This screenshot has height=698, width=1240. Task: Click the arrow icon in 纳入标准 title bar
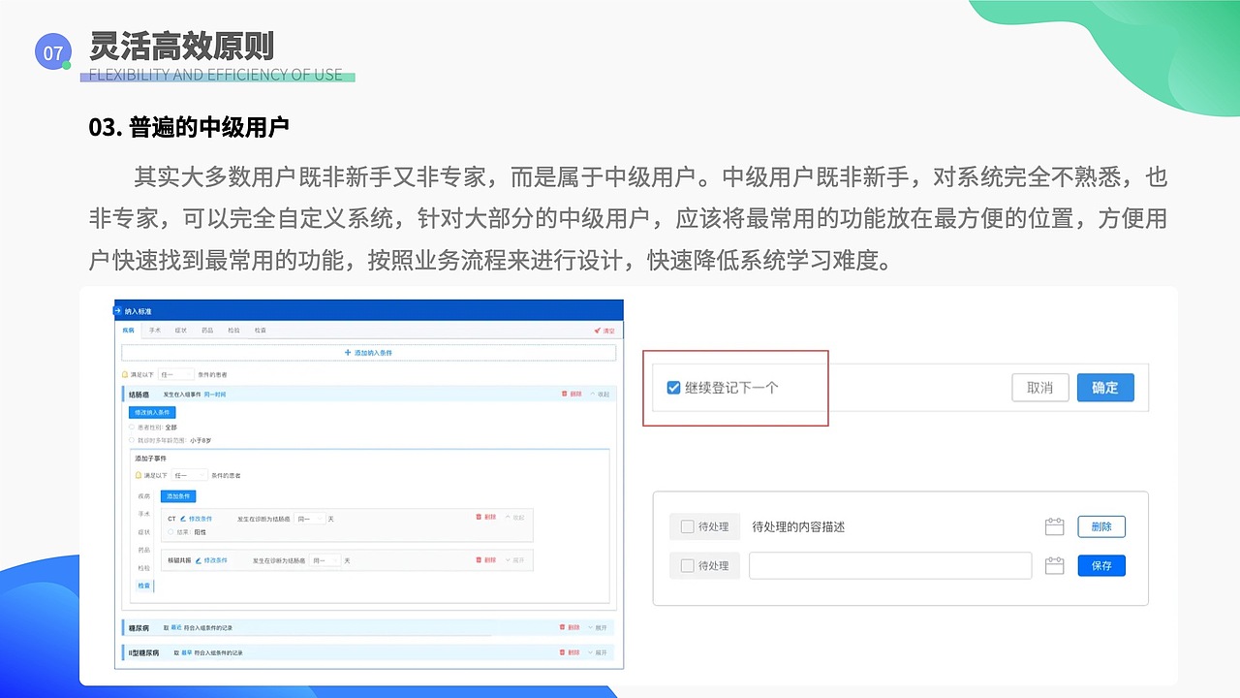point(117,311)
